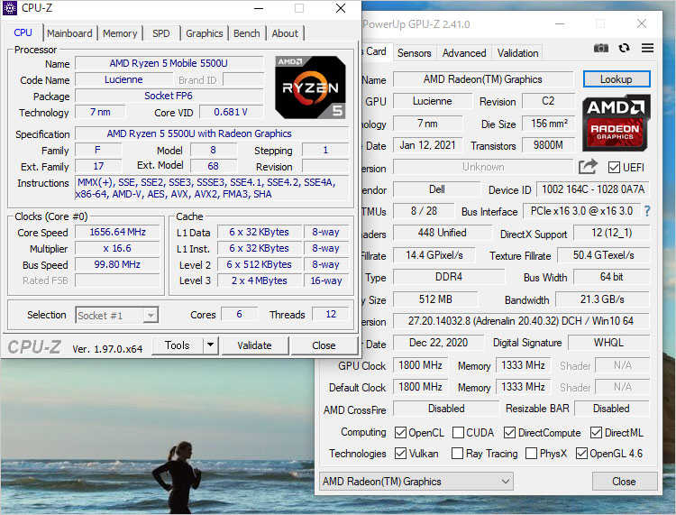The height and width of the screenshot is (515, 676).
Task: Switch to the Bench tab
Action: pos(247,33)
